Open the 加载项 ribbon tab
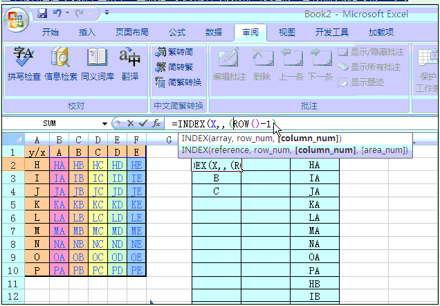 pos(381,33)
